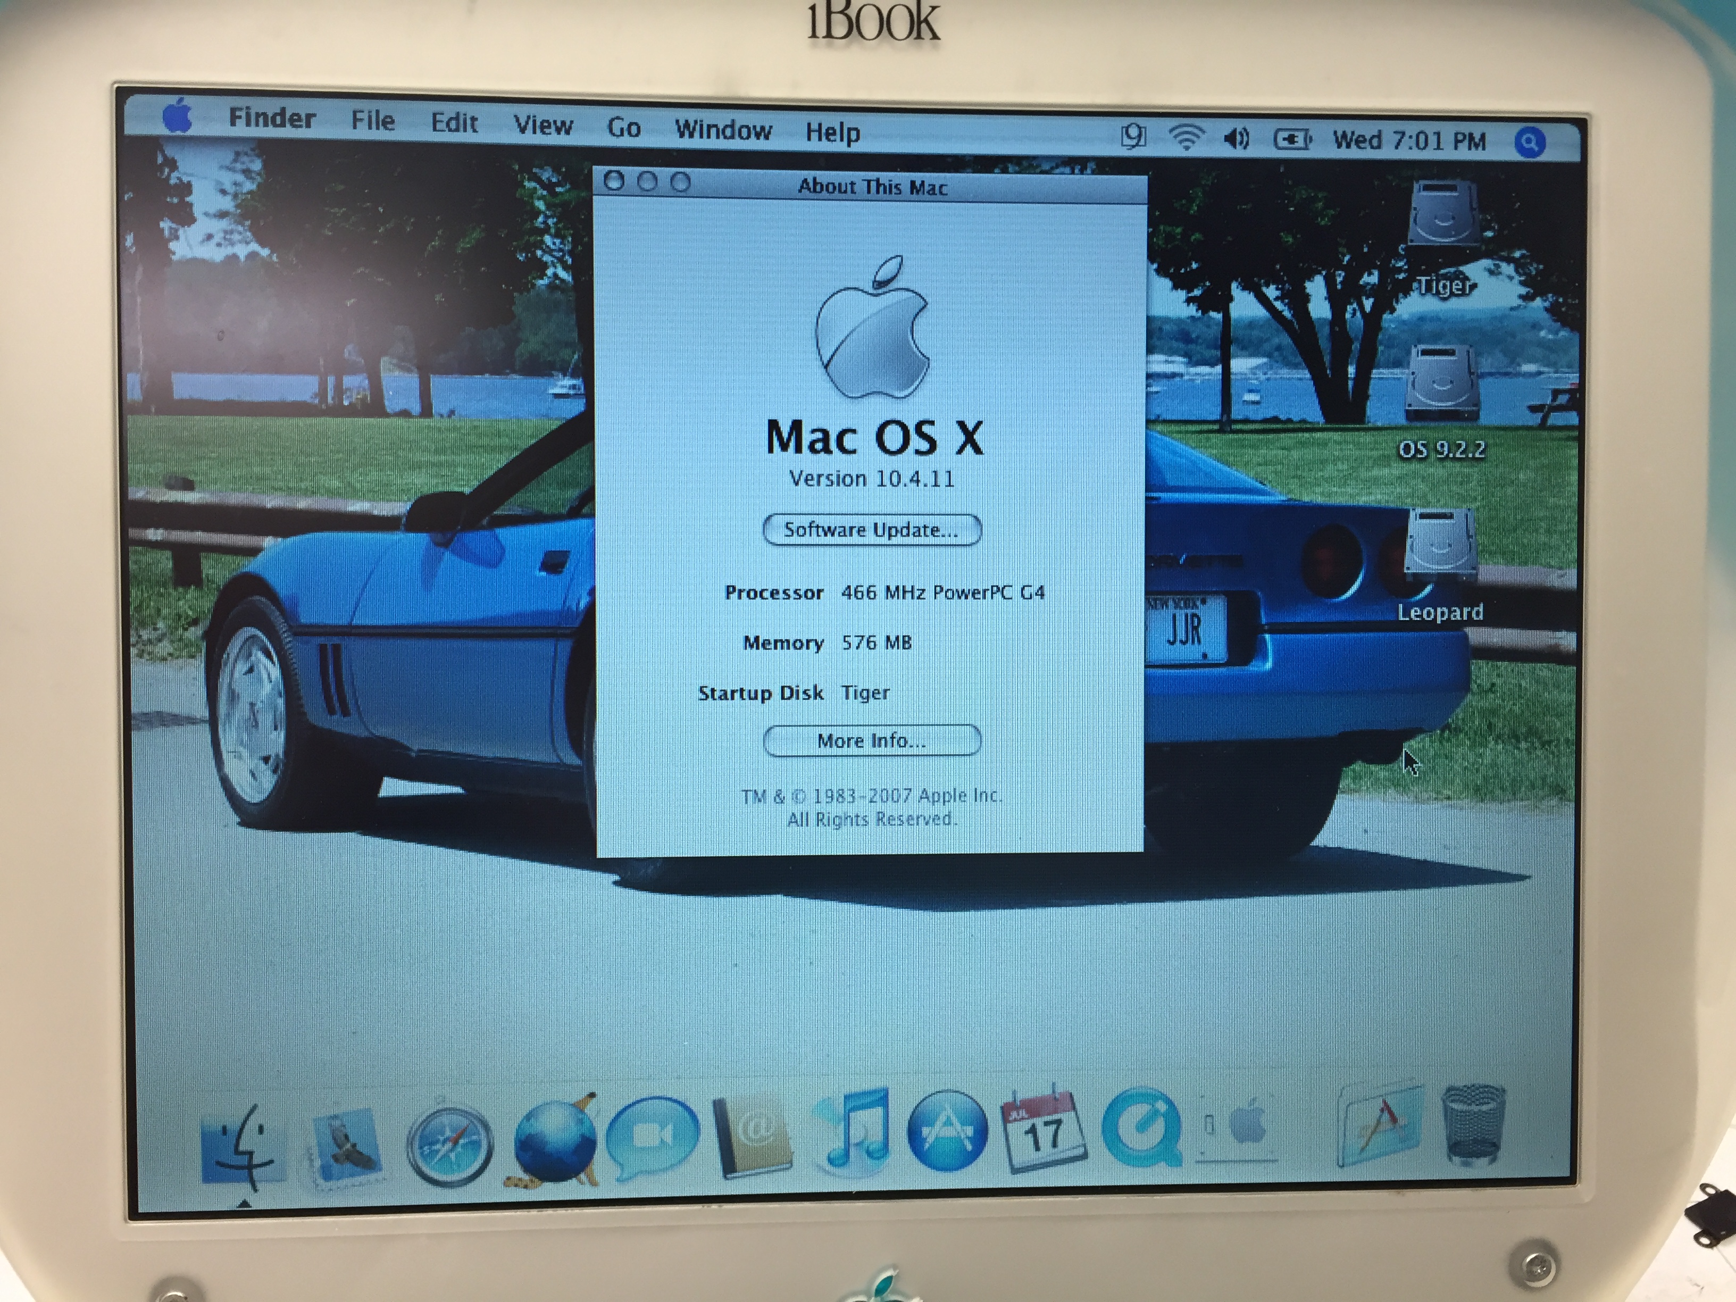Viewport: 1736px width, 1302px height.
Task: Click the AirPort Wi-Fi status icon
Action: [x=1186, y=138]
